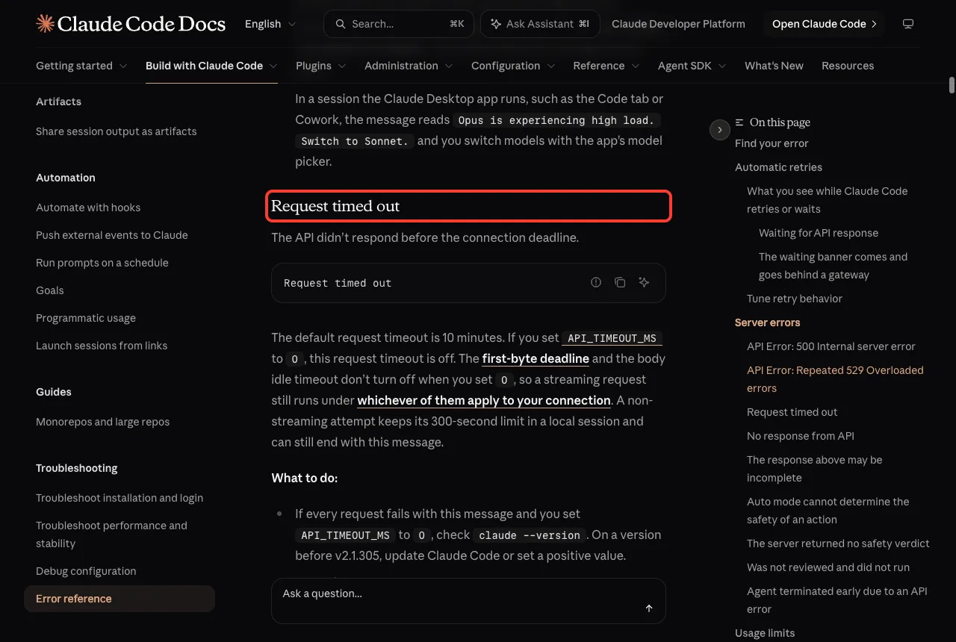The image size is (956, 642).
Task: Open Troubleshoot installation and login
Action: [x=119, y=498]
